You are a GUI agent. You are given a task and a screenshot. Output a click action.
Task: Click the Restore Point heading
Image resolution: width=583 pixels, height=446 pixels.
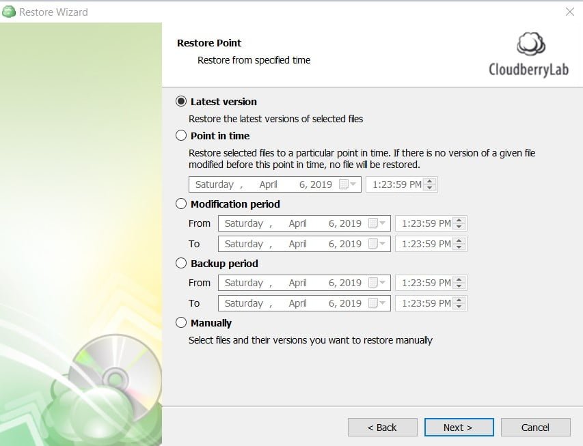pyautogui.click(x=209, y=43)
